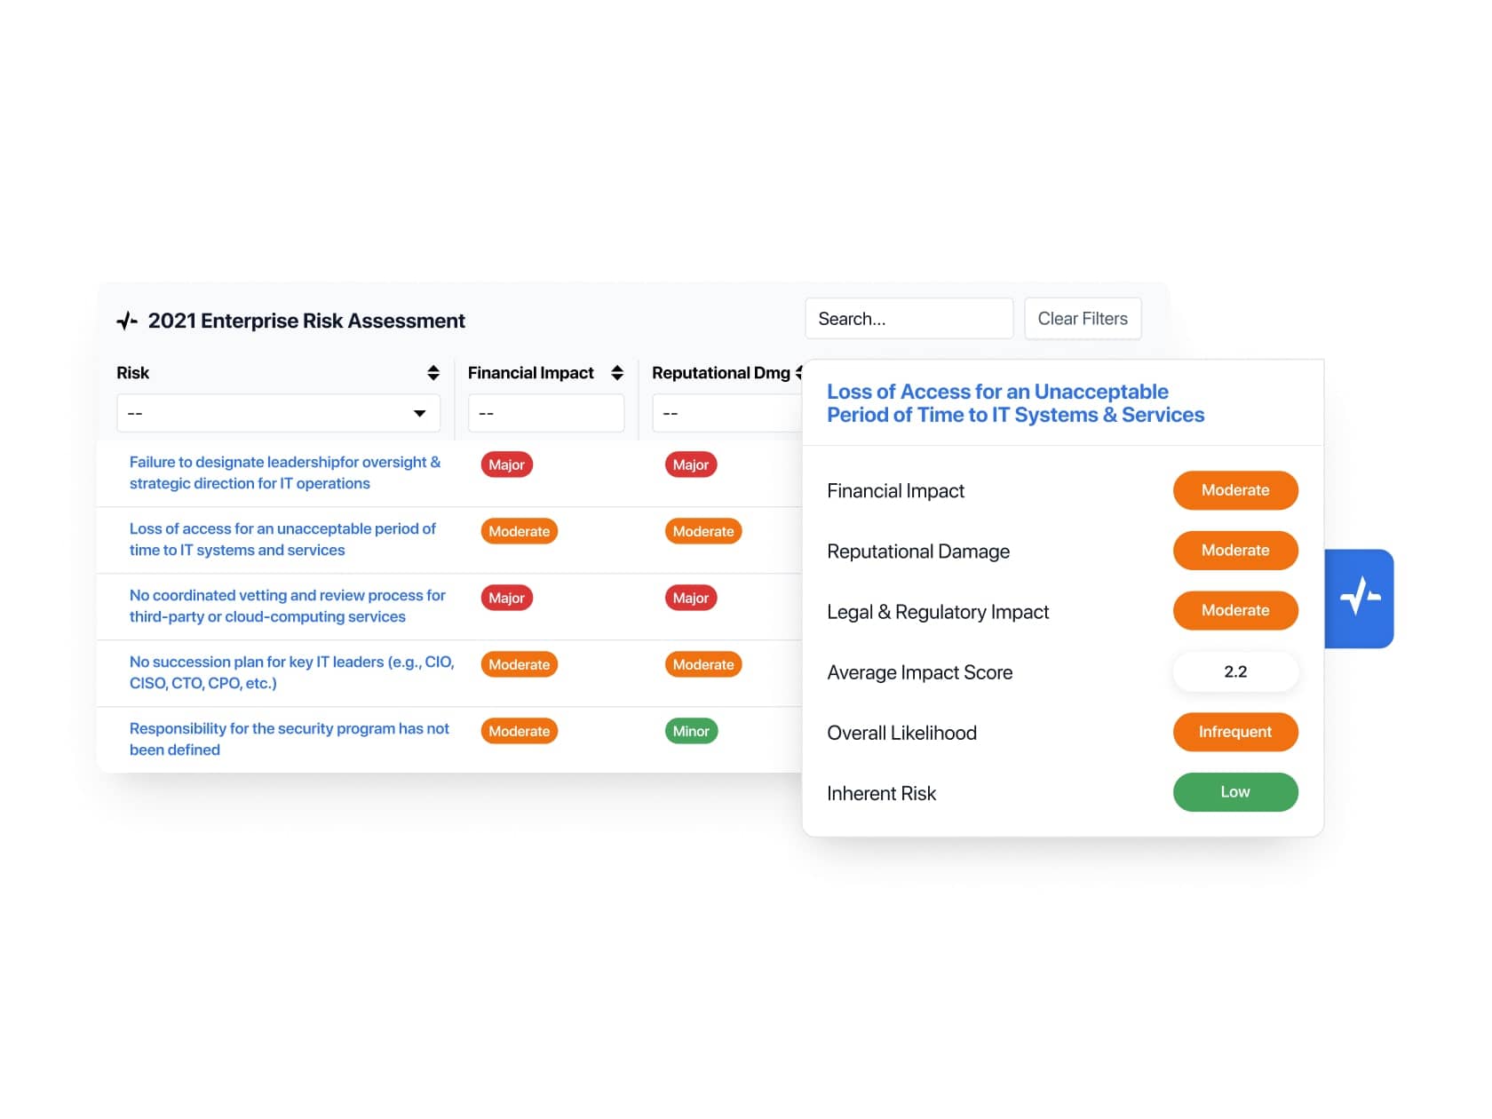This screenshot has height=1119, width=1492.
Task: Click the pulse logo beside the assessment title
Action: [127, 321]
